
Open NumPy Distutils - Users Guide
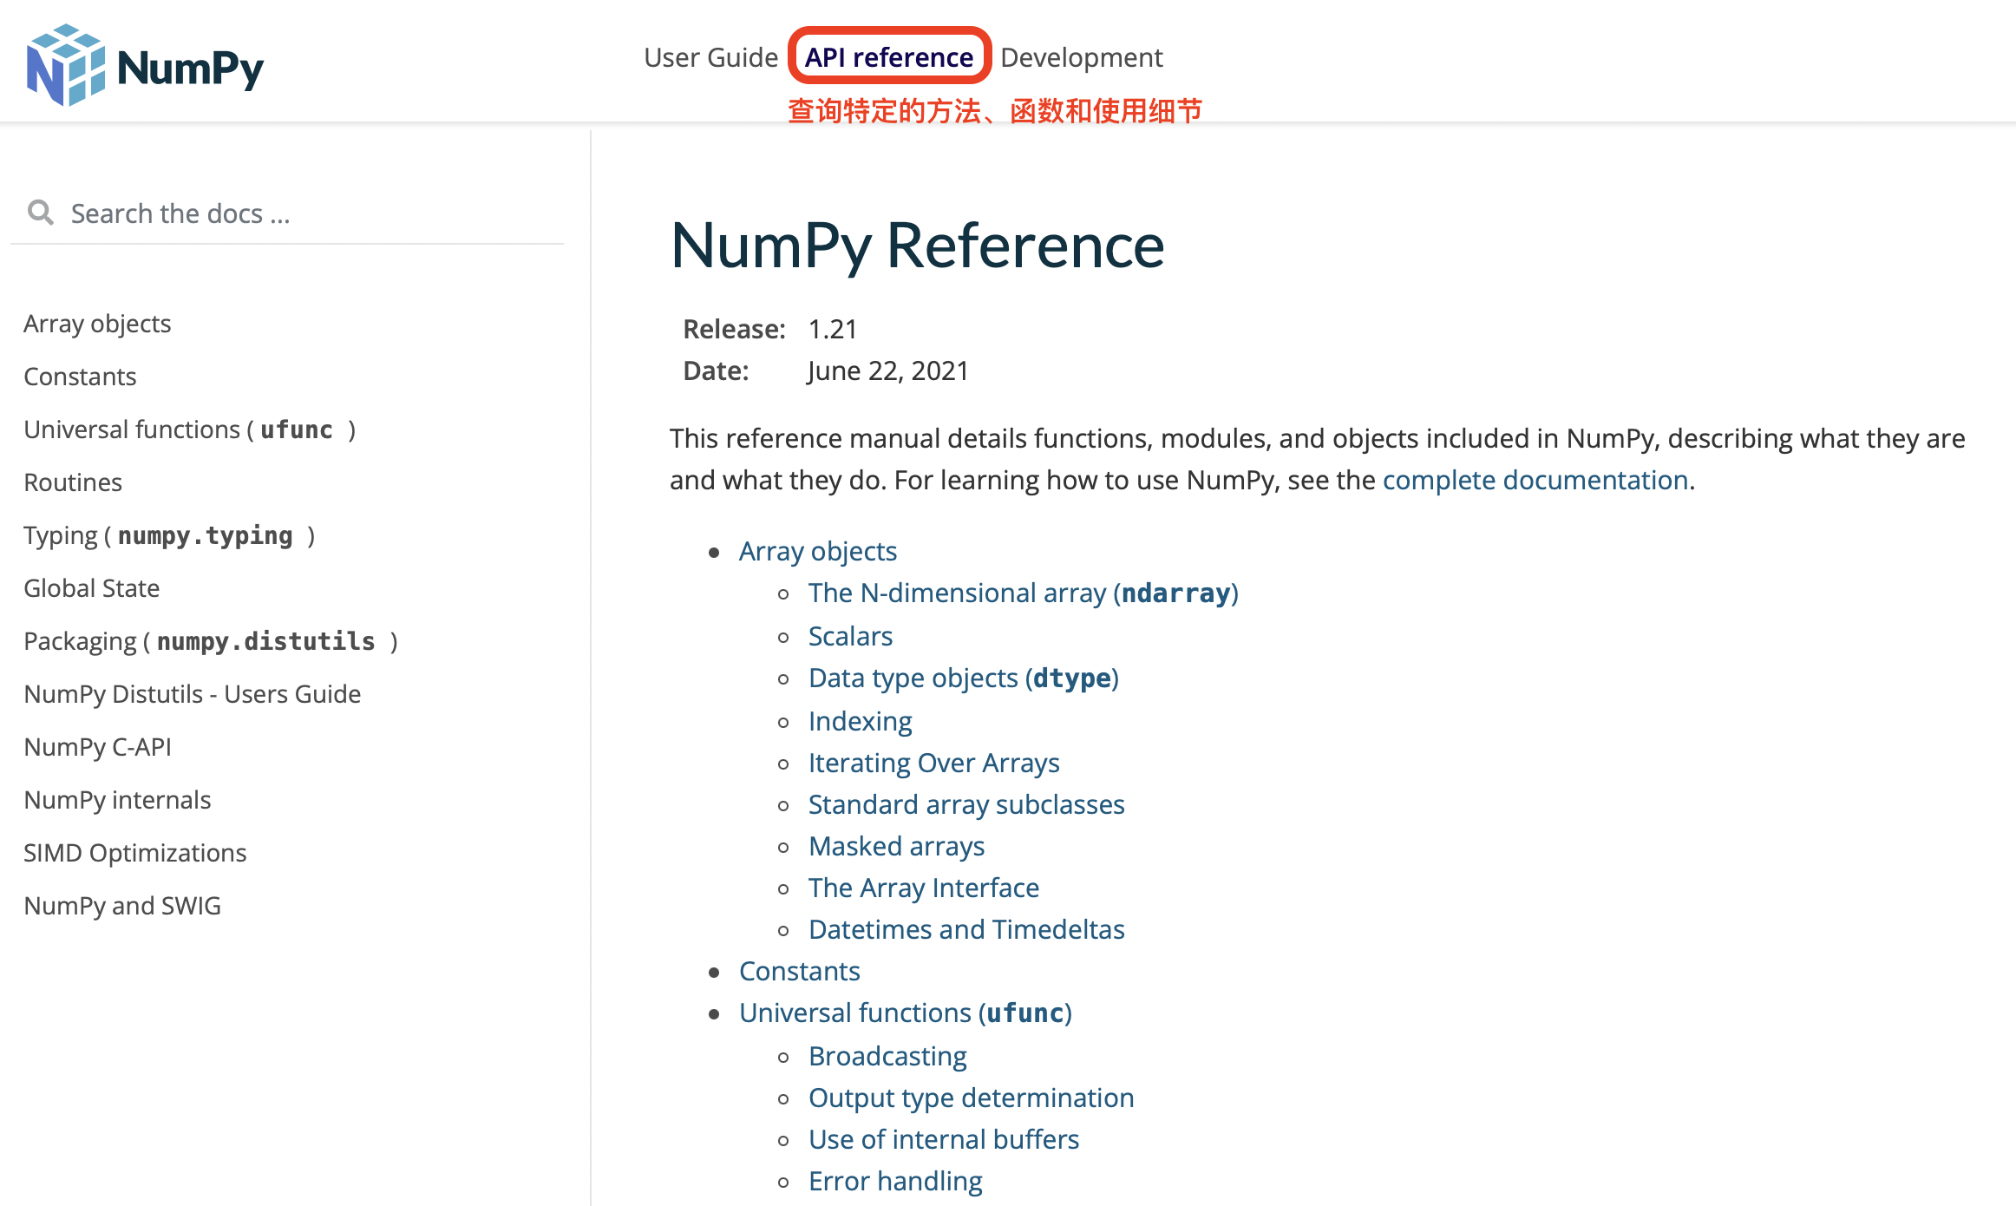192,694
